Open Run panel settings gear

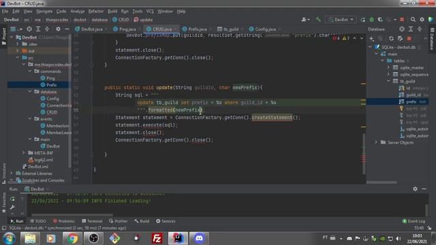pos(415,189)
